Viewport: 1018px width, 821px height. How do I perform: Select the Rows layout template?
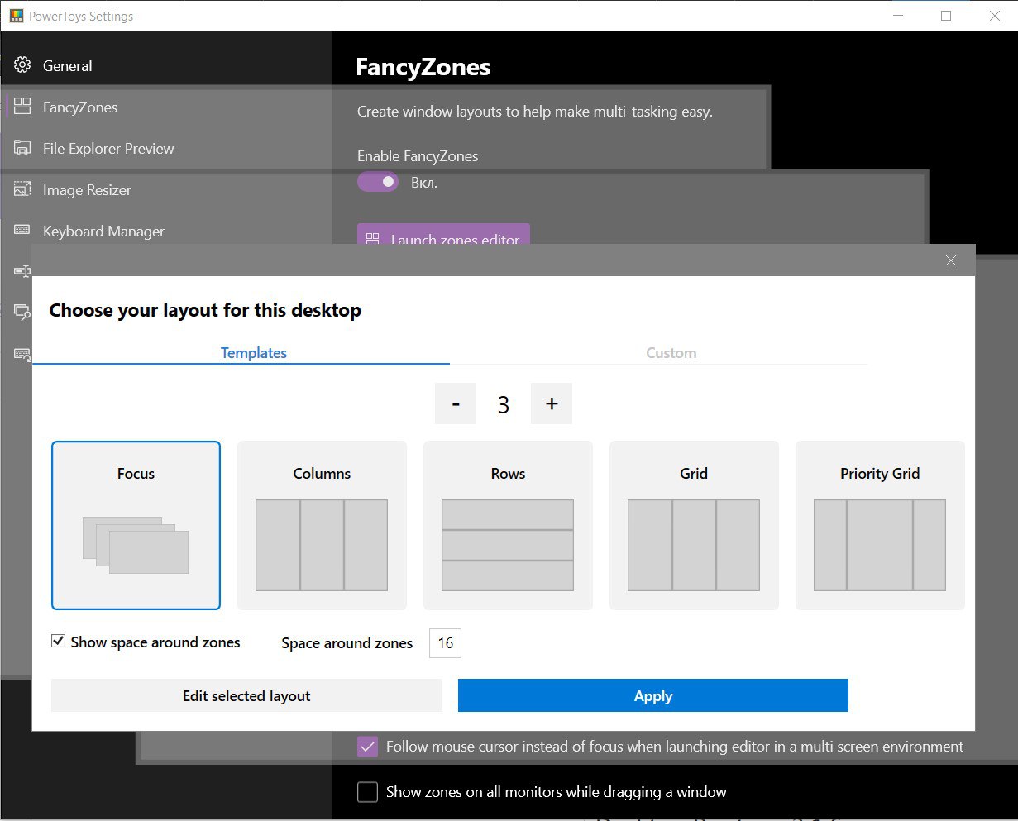pyautogui.click(x=508, y=525)
